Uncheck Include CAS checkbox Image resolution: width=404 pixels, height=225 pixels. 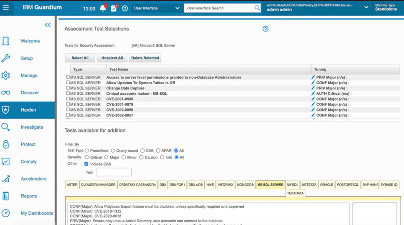pyautogui.click(x=86, y=164)
